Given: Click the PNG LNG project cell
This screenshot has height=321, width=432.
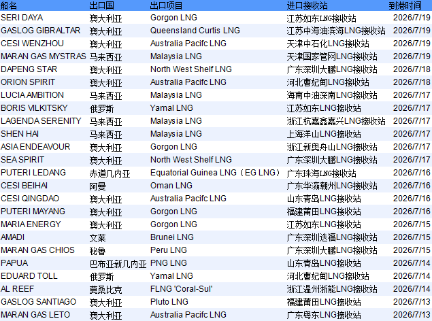Looking at the screenshot, I should [x=169, y=263].
